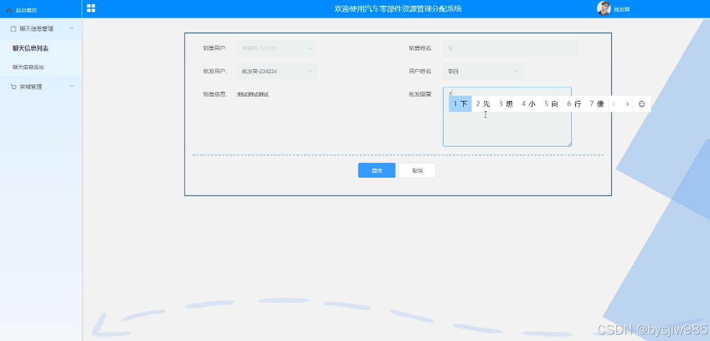Click the 聊天信息管理 menu icon

[13, 28]
